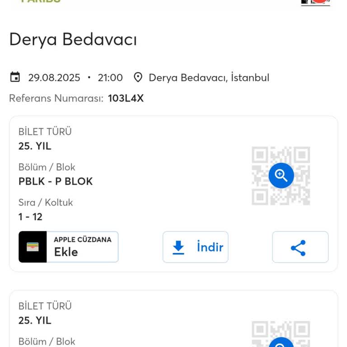Image resolution: width=347 pixels, height=347 pixels.
Task: Click the İndir button label
Action: point(210,247)
